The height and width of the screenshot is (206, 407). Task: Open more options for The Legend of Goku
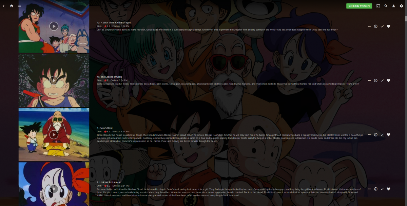click(369, 80)
